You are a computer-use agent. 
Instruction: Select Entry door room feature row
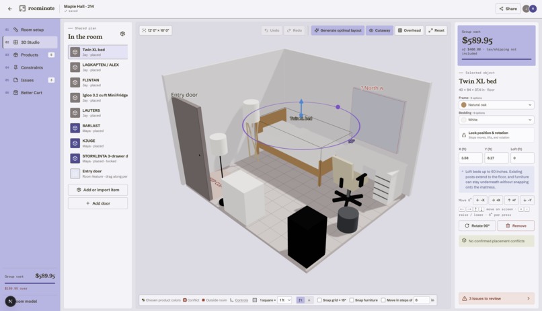(x=98, y=174)
